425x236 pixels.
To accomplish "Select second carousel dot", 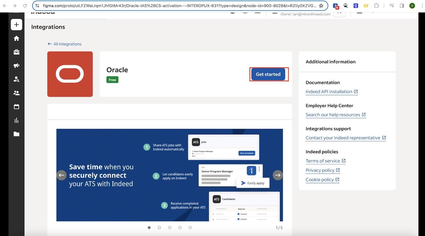I will pos(159,228).
